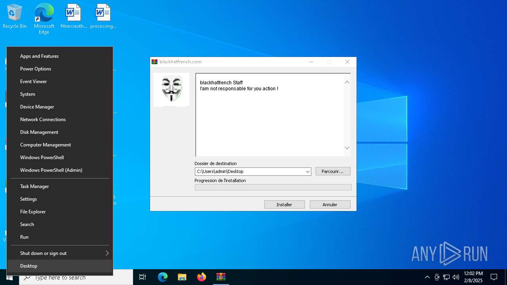
Task: Show hidden system tray icons
Action: point(427,277)
